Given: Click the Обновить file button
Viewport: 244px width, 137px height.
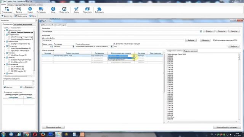Looking at the screenshot, I should [205, 40].
